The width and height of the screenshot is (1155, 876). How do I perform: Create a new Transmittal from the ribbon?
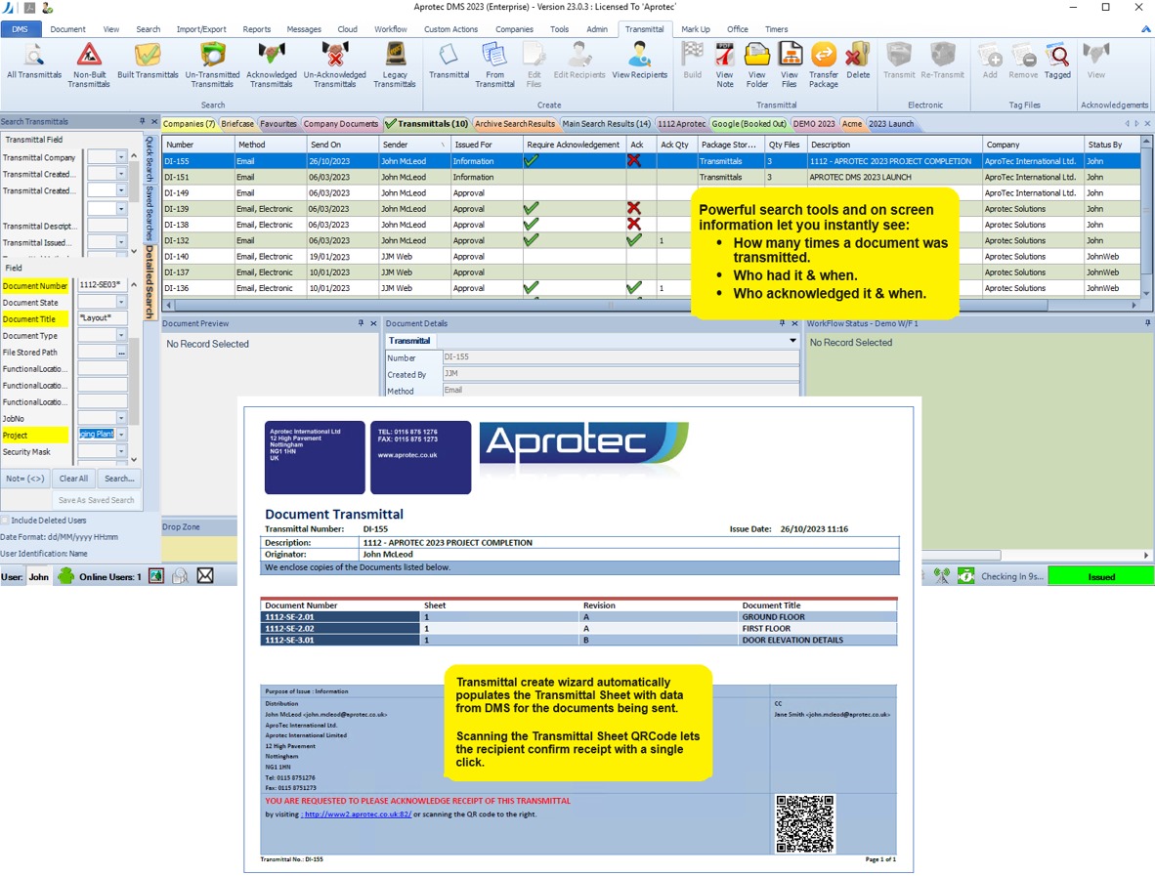pyautogui.click(x=449, y=62)
